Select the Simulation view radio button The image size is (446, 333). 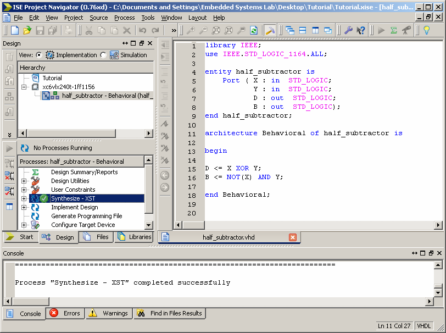pos(103,55)
